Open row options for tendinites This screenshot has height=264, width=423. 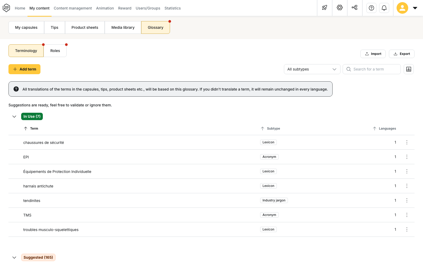pyautogui.click(x=407, y=200)
